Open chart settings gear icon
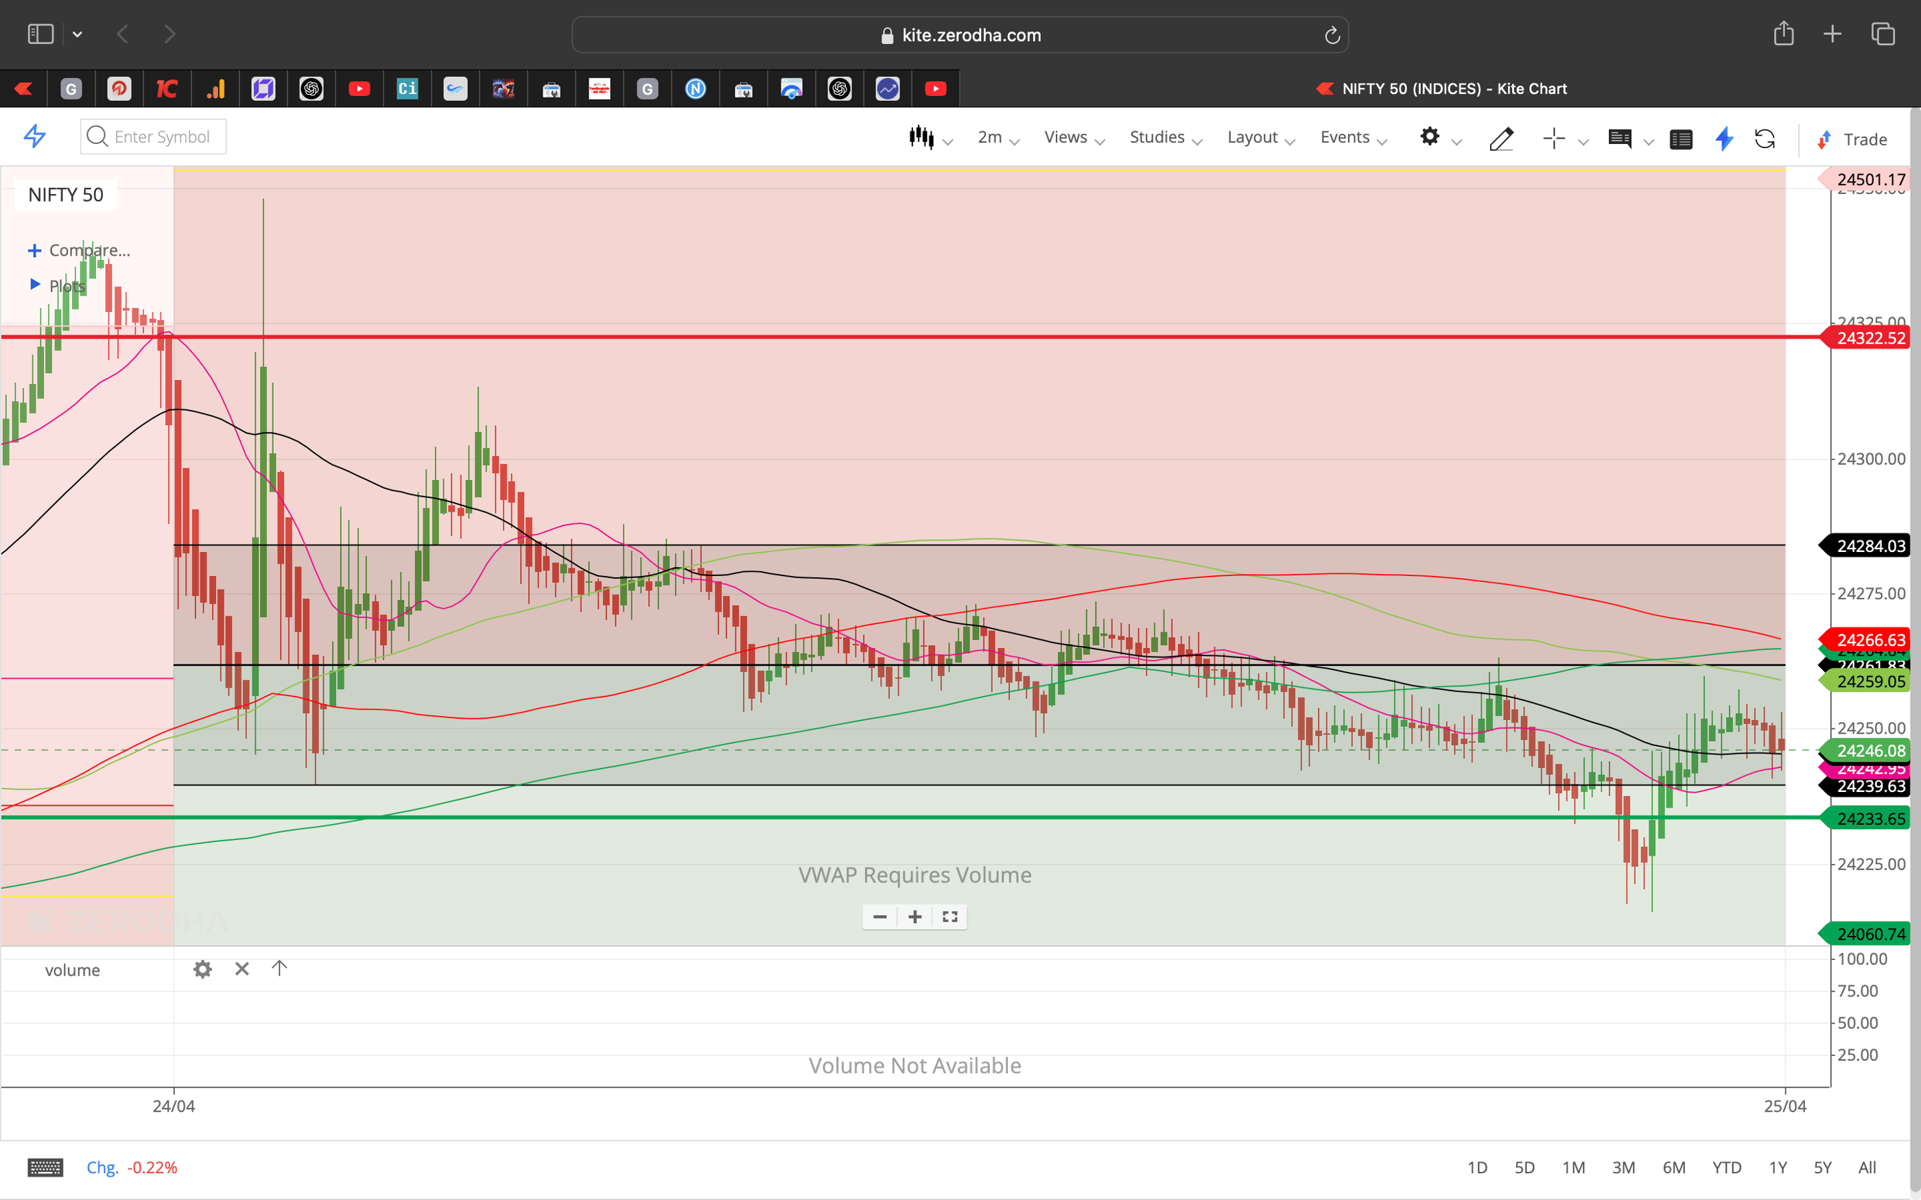This screenshot has width=1921, height=1200. (1430, 136)
